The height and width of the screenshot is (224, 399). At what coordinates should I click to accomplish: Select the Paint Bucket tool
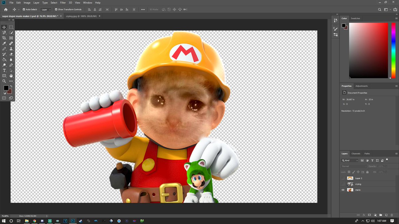(4, 60)
